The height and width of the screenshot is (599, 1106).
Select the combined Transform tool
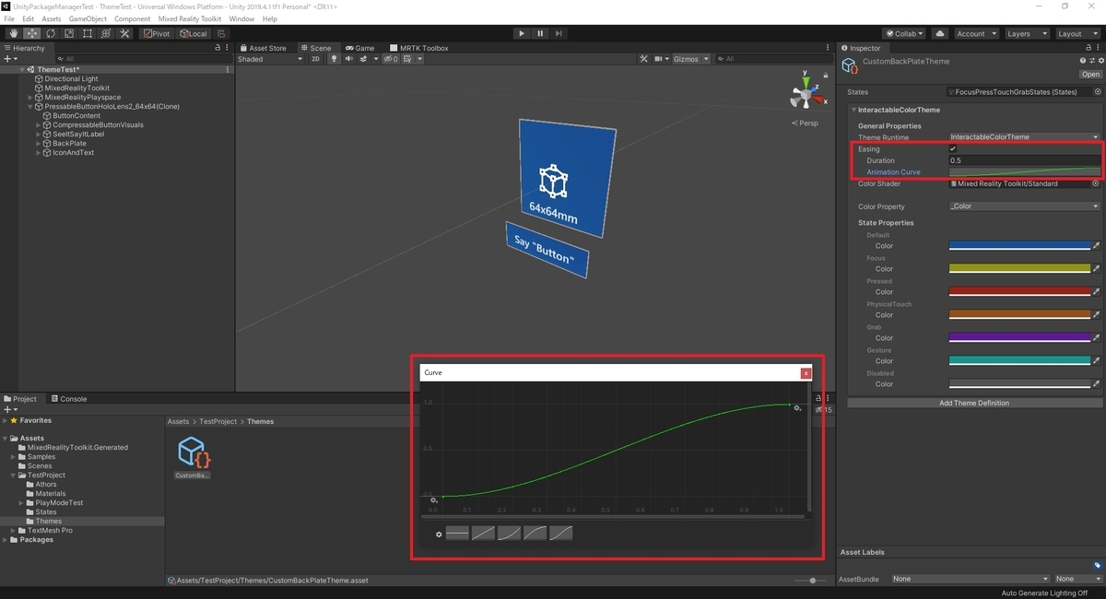pos(106,33)
